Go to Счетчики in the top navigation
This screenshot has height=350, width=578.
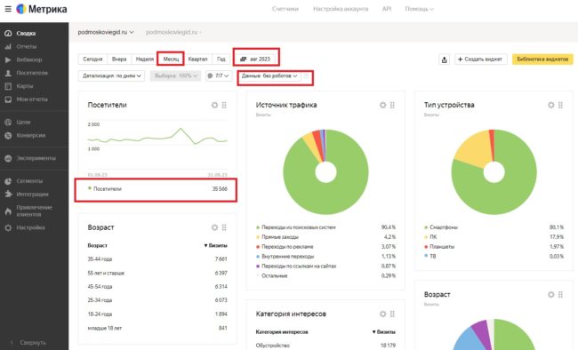pos(285,9)
